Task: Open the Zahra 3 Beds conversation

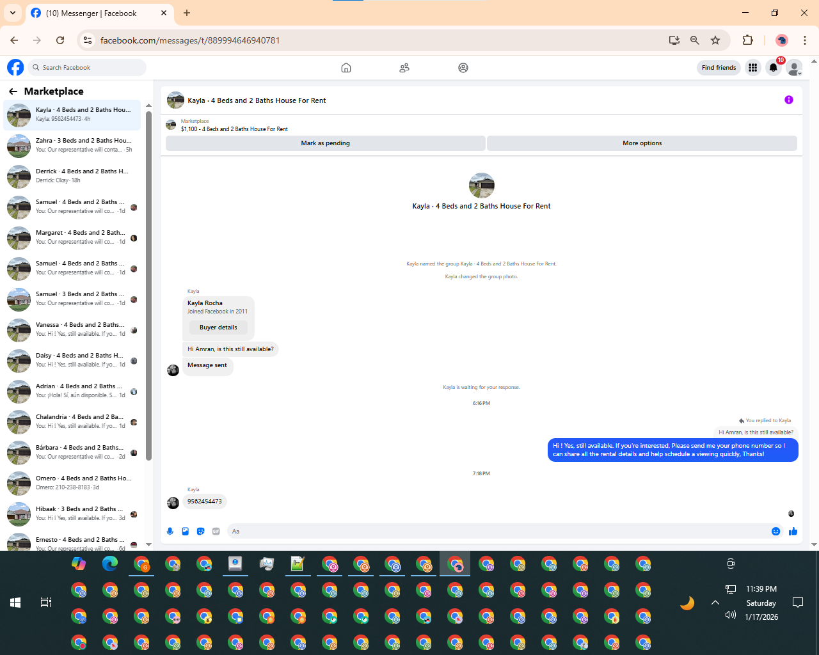Action: (x=72, y=145)
